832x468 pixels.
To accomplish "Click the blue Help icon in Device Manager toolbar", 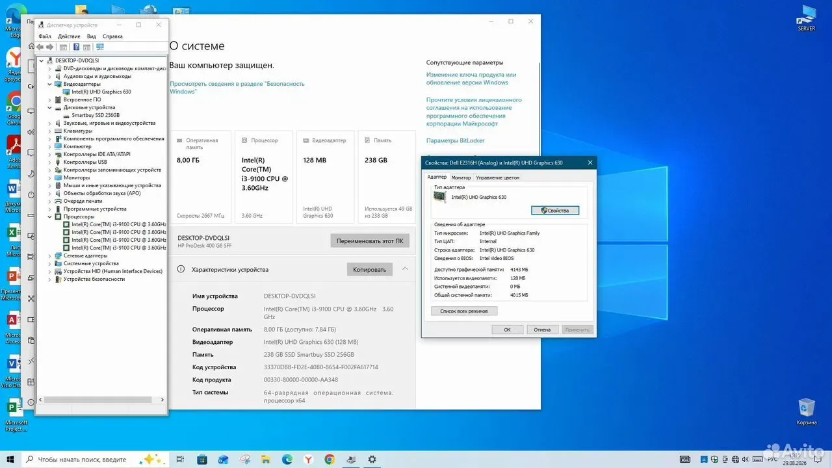I will pyautogui.click(x=76, y=47).
